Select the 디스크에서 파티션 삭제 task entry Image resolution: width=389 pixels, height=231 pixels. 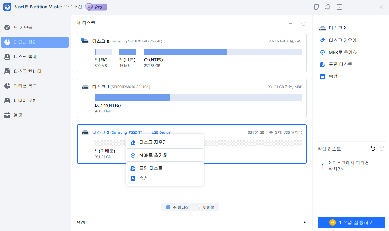pos(348,165)
